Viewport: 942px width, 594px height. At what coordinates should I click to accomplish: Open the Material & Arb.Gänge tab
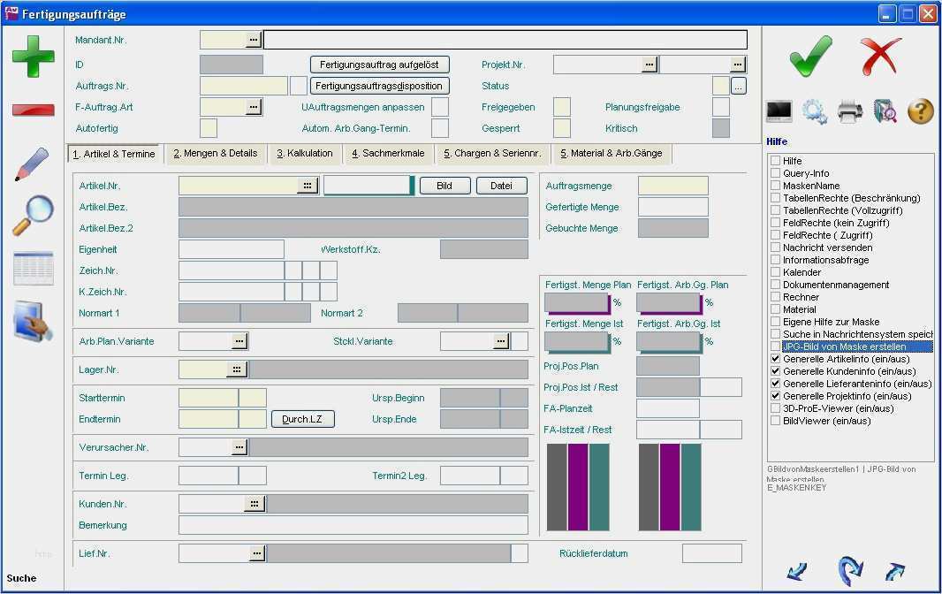611,154
